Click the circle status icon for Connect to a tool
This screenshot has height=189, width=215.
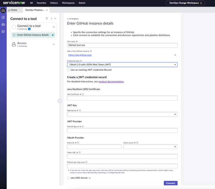pos(14,27)
